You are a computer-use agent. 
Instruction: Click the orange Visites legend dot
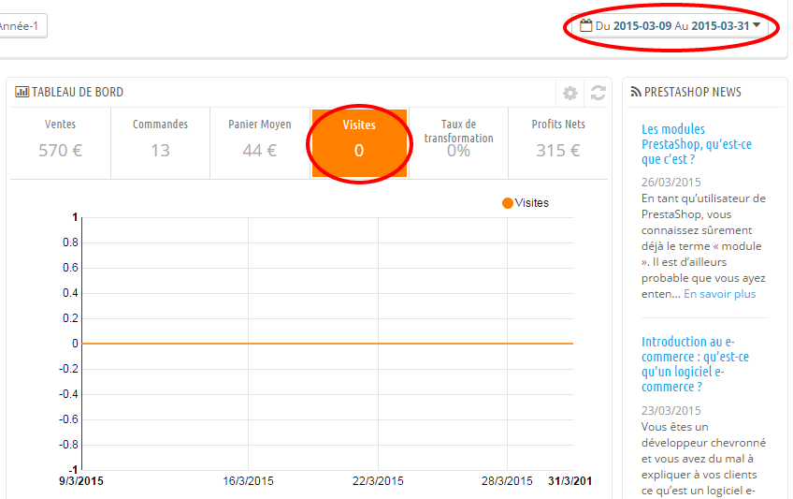(507, 203)
